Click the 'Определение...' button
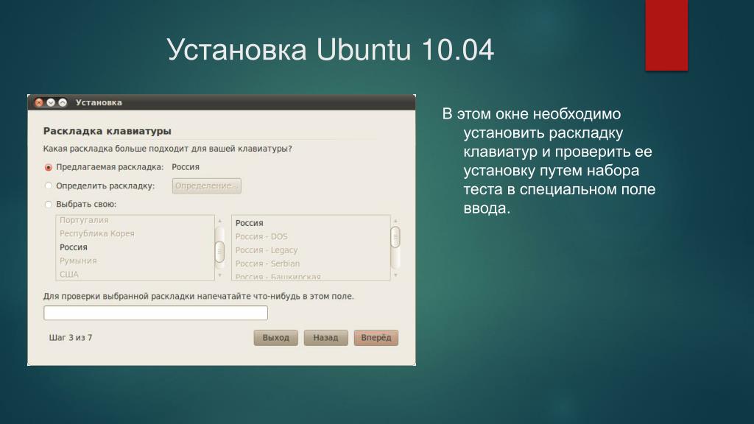The image size is (754, 424). [207, 185]
